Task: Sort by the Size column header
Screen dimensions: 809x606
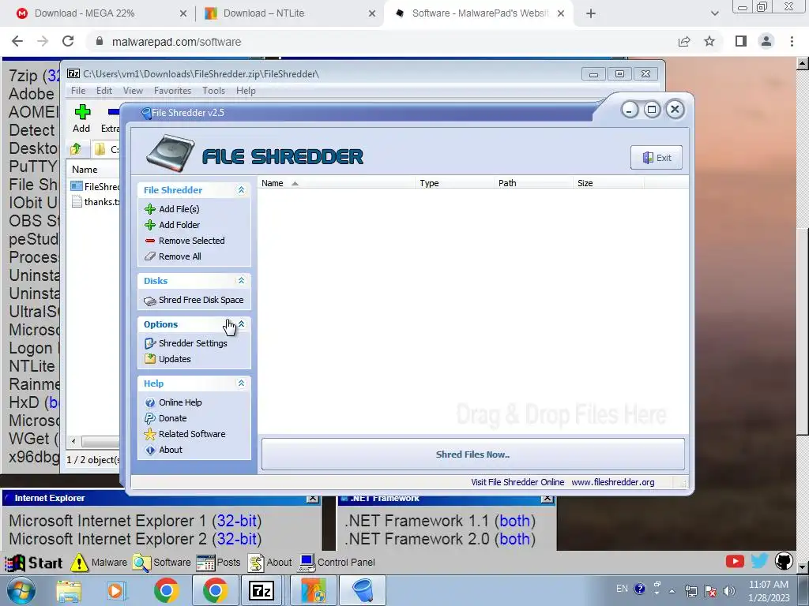Action: coord(608,183)
